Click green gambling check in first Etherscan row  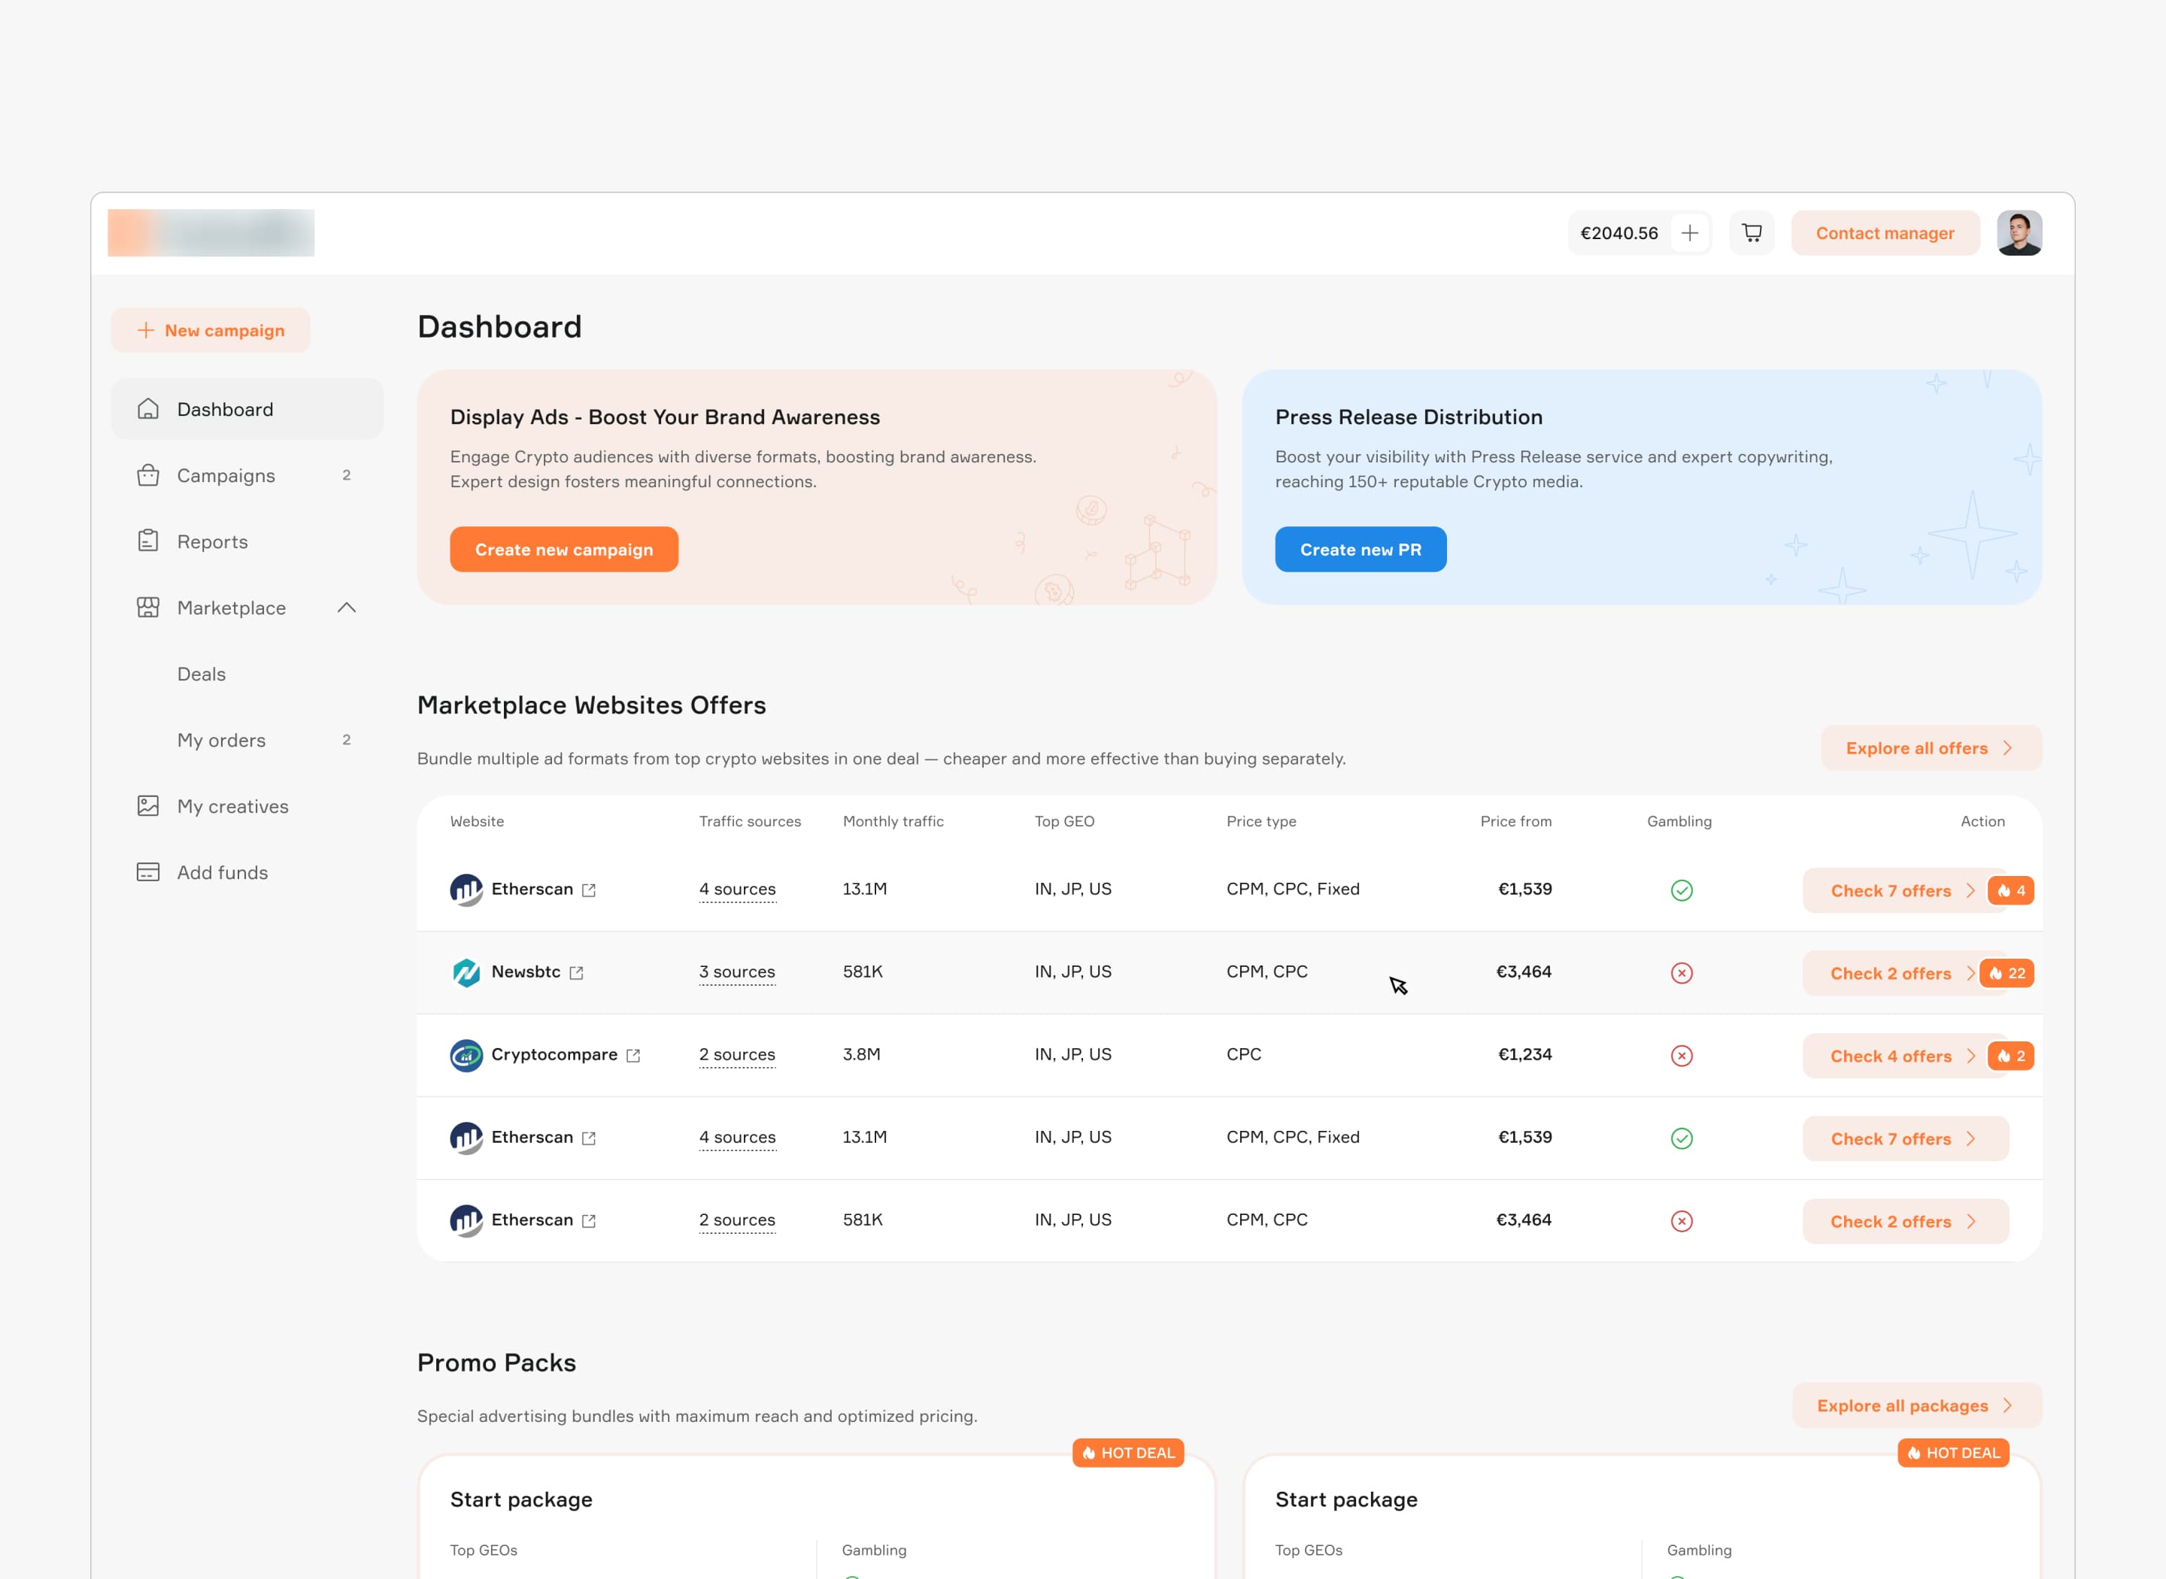(x=1682, y=891)
